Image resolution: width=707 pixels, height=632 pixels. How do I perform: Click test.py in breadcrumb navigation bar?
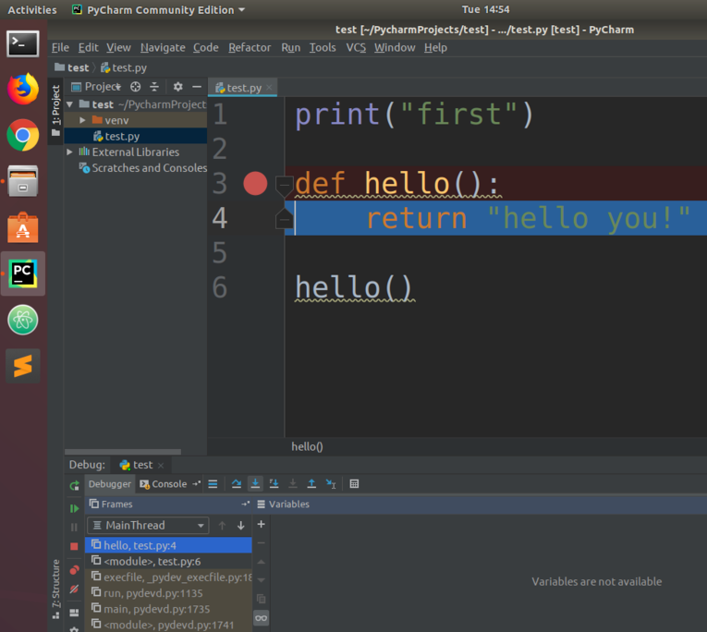pyautogui.click(x=124, y=67)
